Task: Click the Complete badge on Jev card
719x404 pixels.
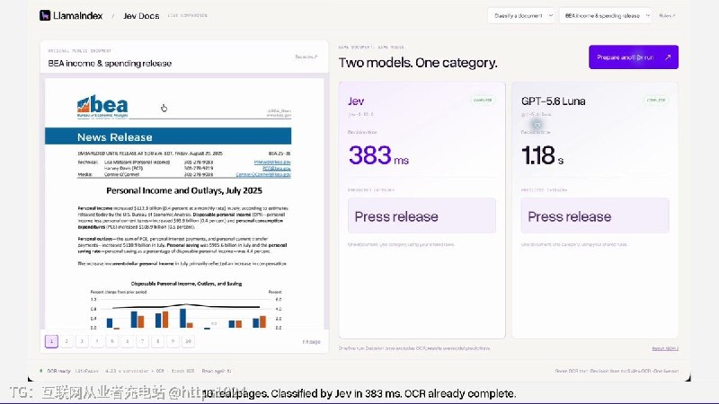Action: [x=483, y=100]
